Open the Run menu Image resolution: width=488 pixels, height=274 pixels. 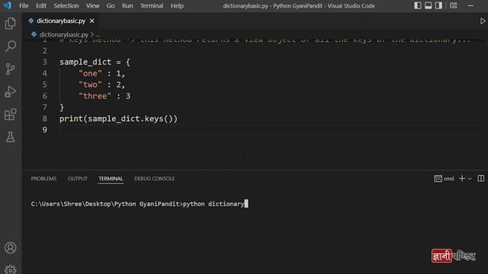(x=127, y=5)
